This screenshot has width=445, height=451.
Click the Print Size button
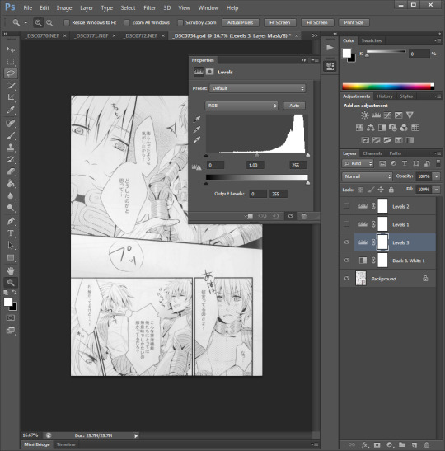pyautogui.click(x=354, y=22)
